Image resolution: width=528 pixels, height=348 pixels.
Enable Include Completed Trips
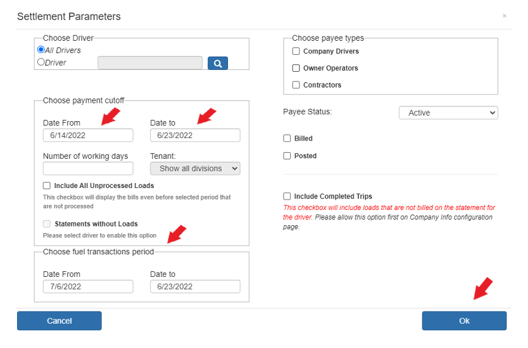287,196
